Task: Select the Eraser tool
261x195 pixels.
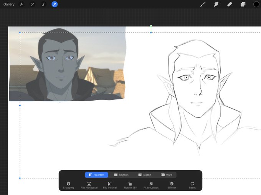Action: [230, 4]
